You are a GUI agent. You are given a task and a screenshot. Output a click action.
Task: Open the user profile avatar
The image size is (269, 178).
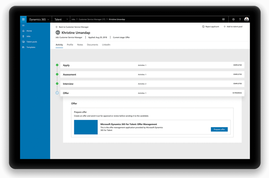coord(246,19)
